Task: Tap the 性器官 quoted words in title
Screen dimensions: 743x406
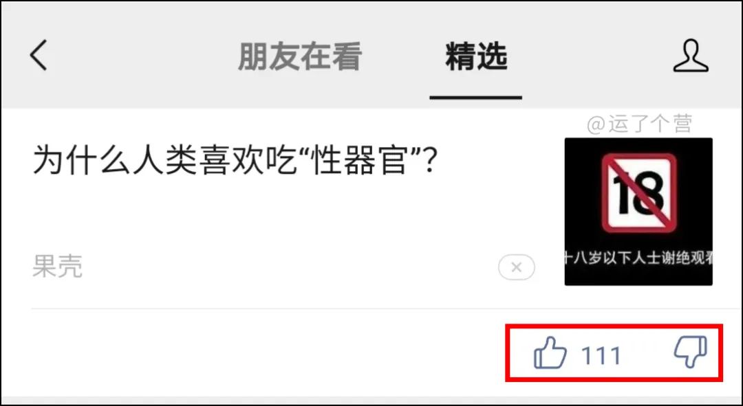Action: (361, 161)
